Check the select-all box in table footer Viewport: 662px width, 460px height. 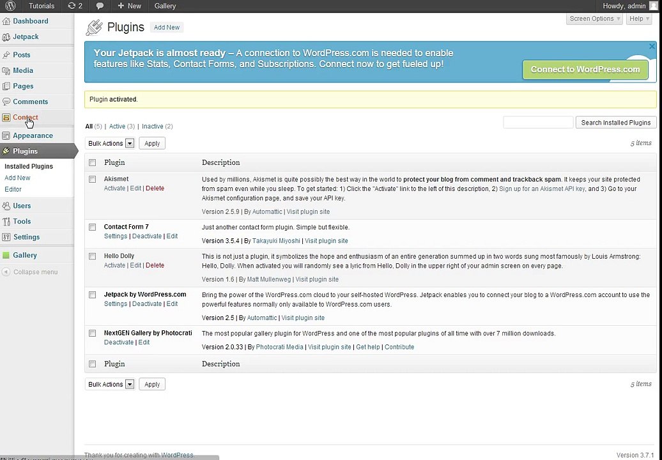pos(93,364)
